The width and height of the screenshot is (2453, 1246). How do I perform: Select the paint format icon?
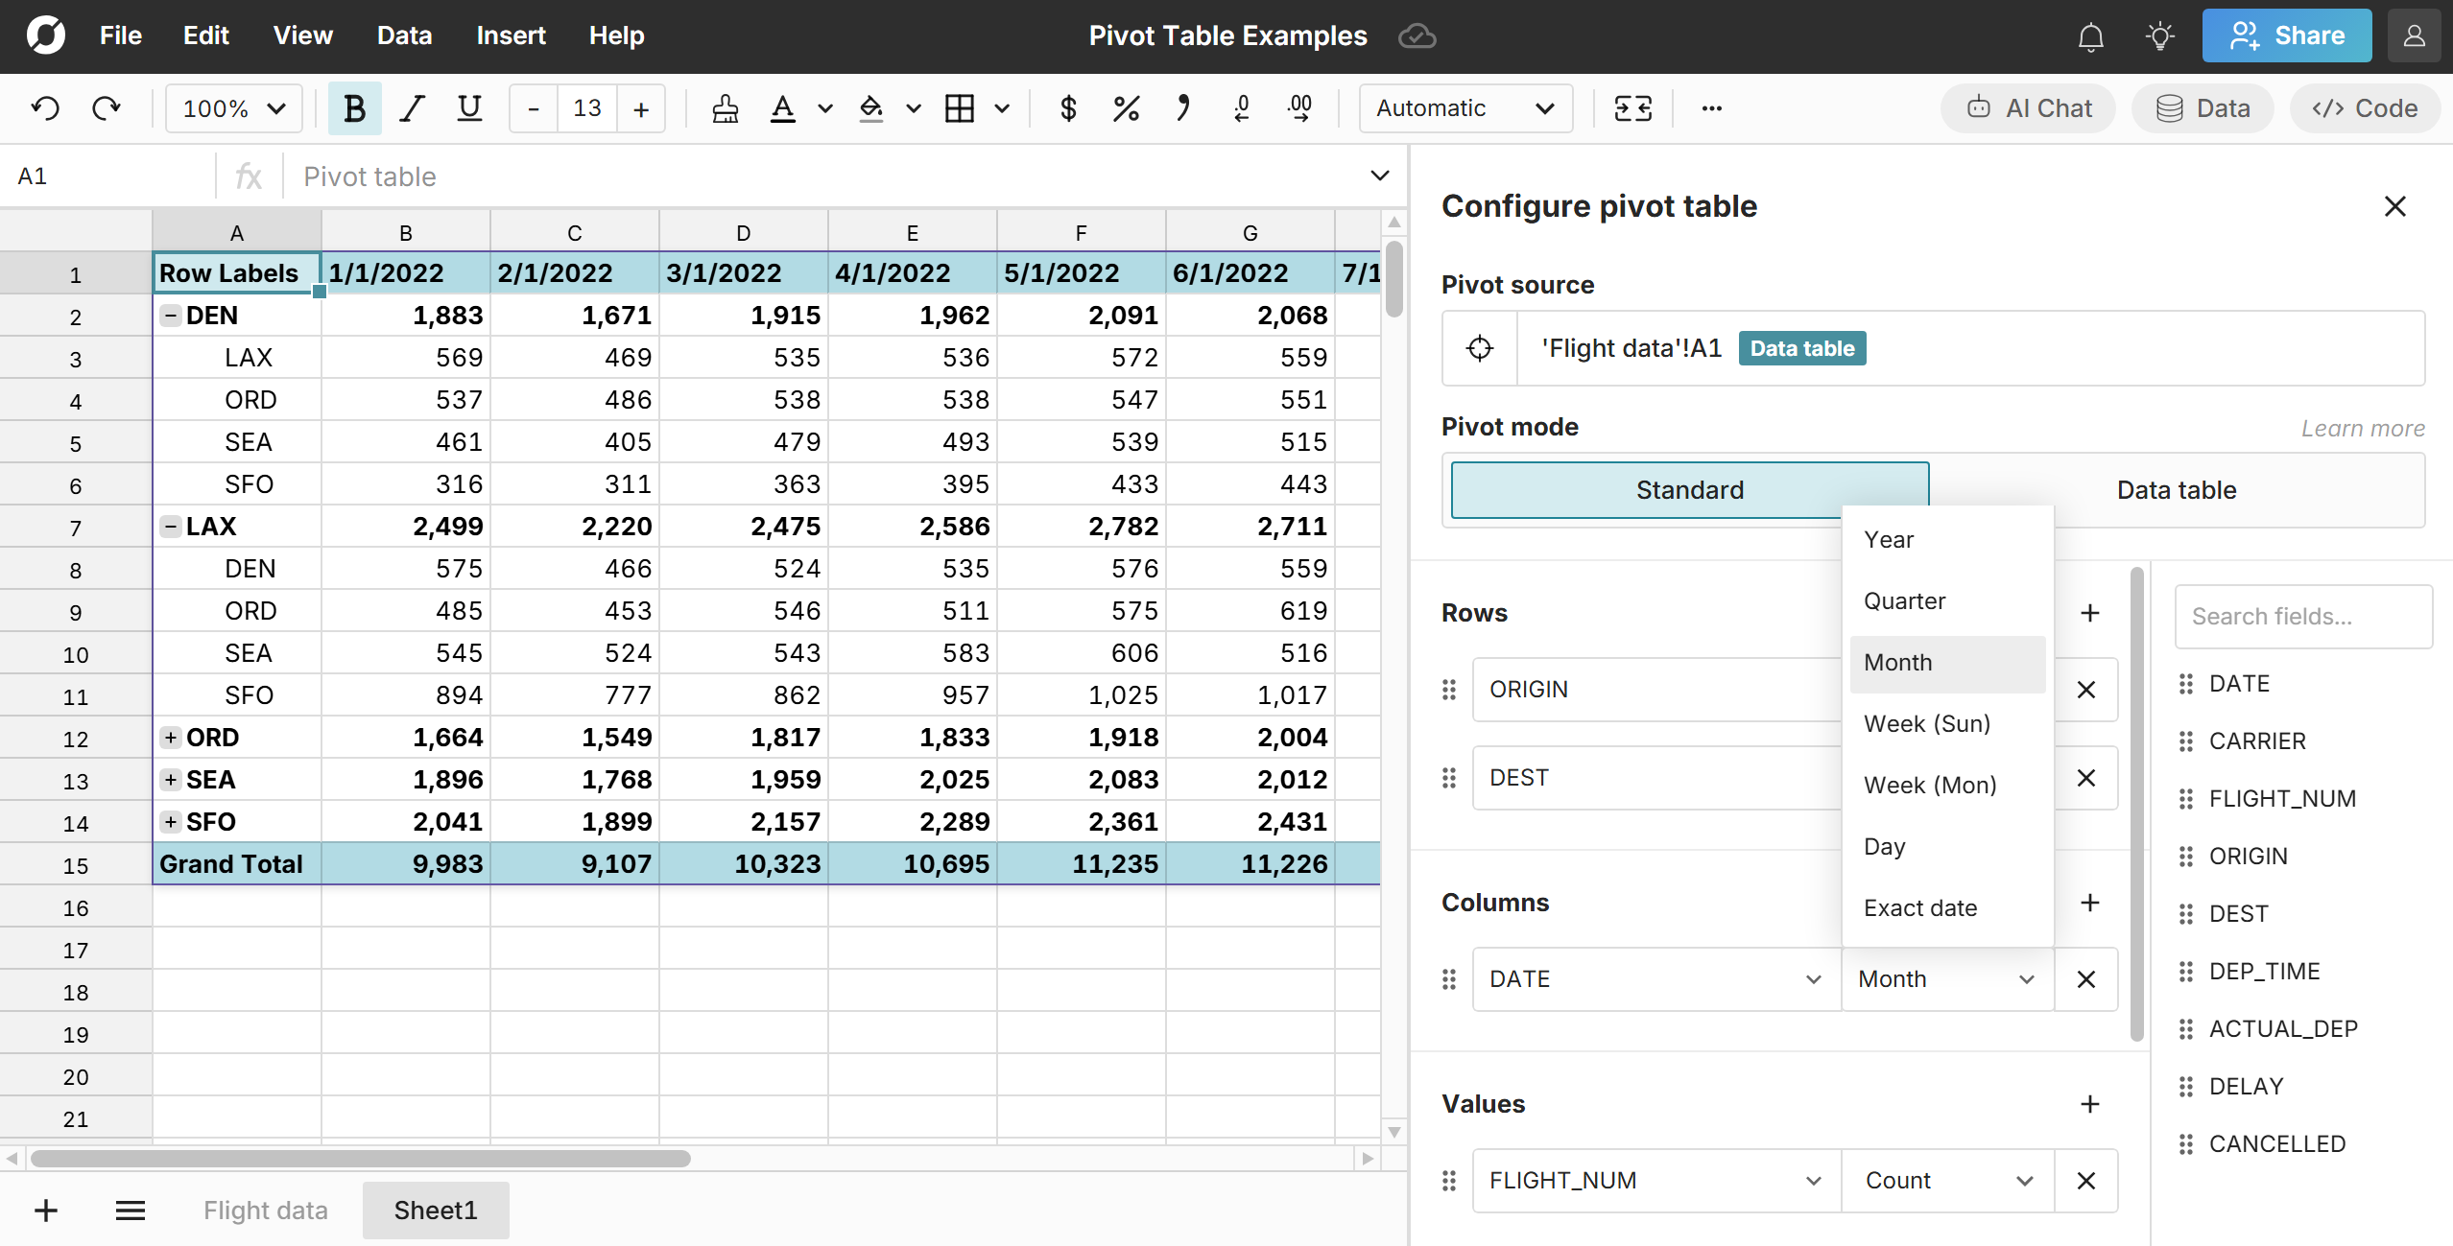726,108
